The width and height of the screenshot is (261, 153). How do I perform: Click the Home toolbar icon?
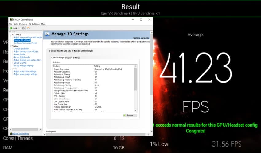pyautogui.click(x=29, y=28)
